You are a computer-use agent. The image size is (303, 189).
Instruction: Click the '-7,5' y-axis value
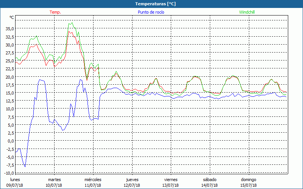pos(10,165)
